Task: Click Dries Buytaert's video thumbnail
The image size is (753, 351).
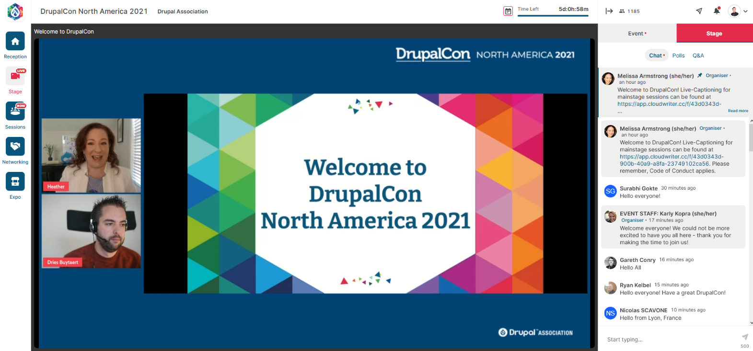Action: coord(91,231)
